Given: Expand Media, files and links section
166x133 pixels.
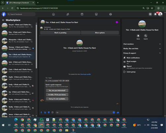Looking at the screenshot, I should click(x=142, y=49).
